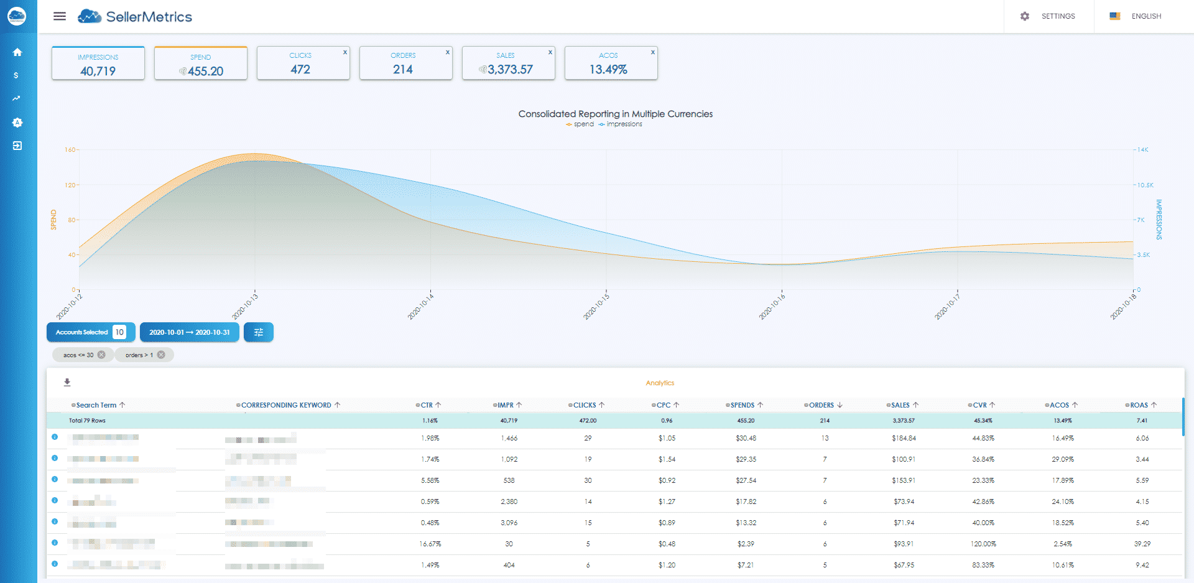
Task: Remove the 'orders > 1' filter chip
Action: click(161, 355)
